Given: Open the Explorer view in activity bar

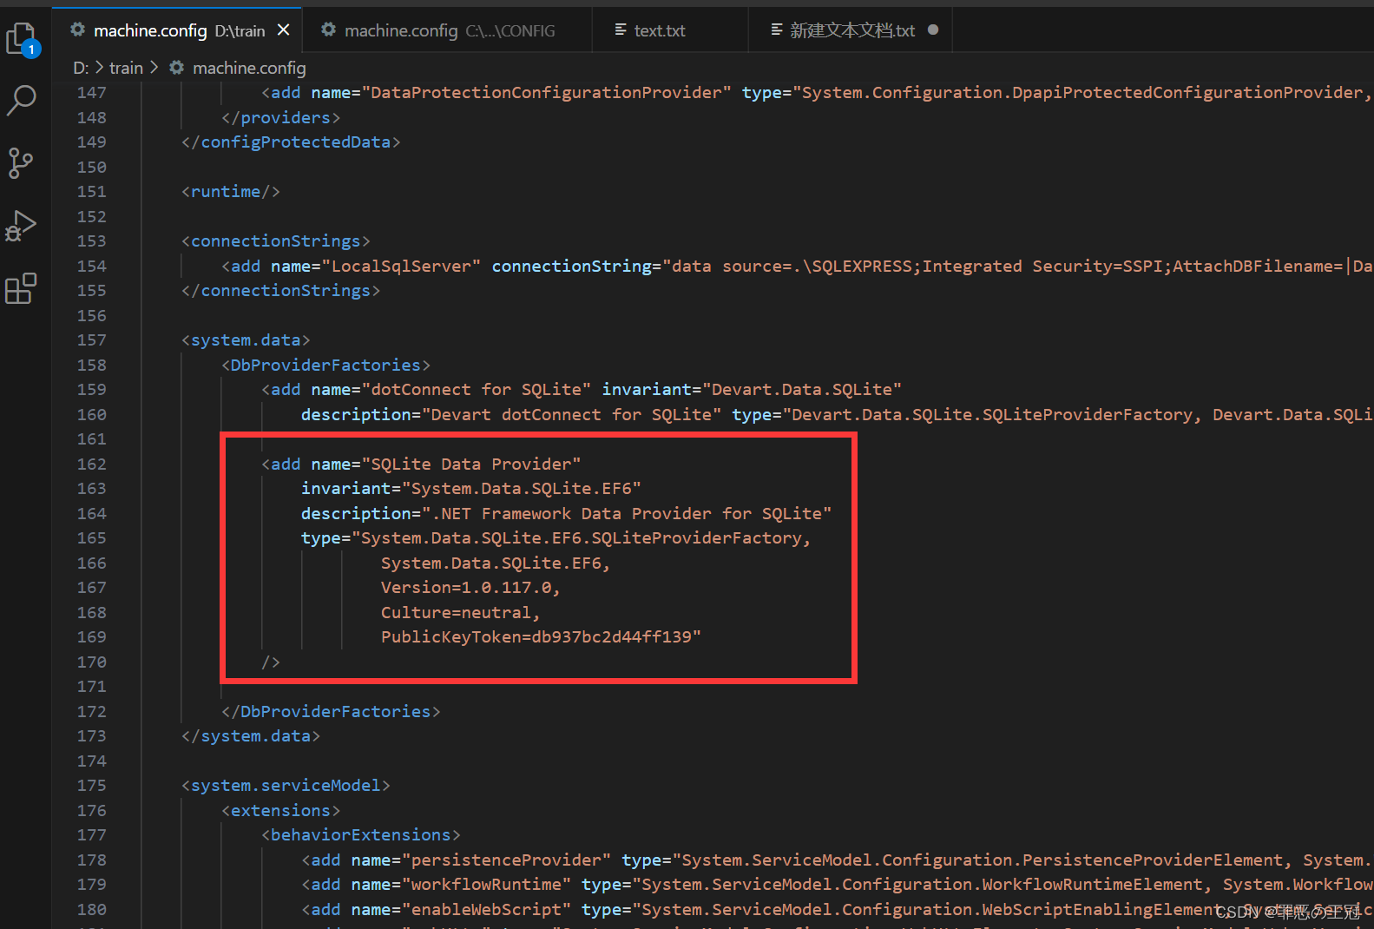Looking at the screenshot, I should (x=22, y=39).
